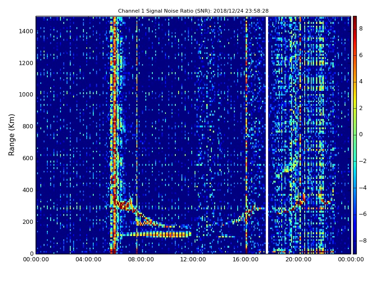Click the 1400 range tick label
The image size is (375, 281).
click(26, 31)
